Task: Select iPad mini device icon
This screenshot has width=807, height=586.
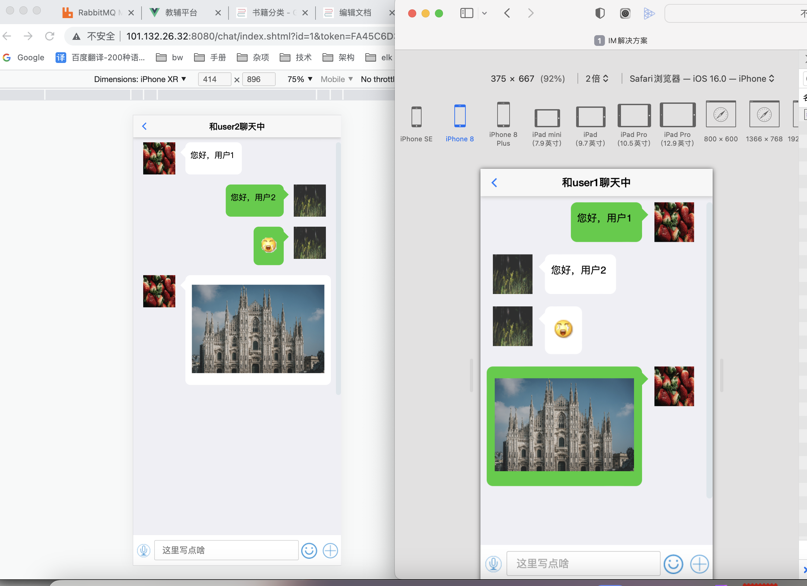Action: pyautogui.click(x=547, y=118)
